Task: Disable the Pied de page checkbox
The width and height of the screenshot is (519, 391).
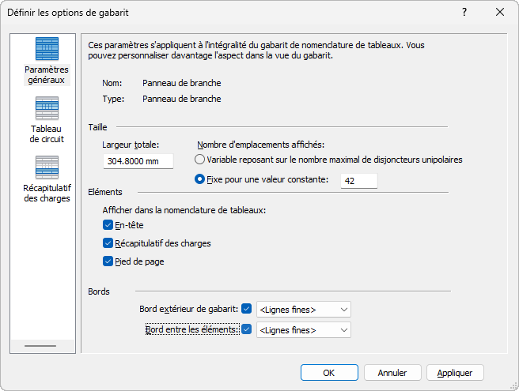Action: [108, 261]
